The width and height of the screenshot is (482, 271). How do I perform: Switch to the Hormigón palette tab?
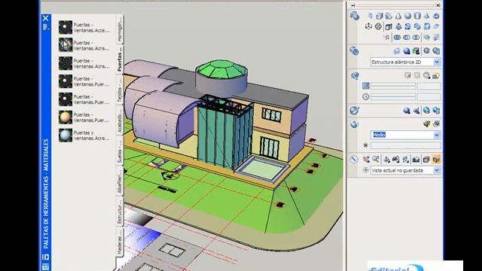tap(120, 29)
